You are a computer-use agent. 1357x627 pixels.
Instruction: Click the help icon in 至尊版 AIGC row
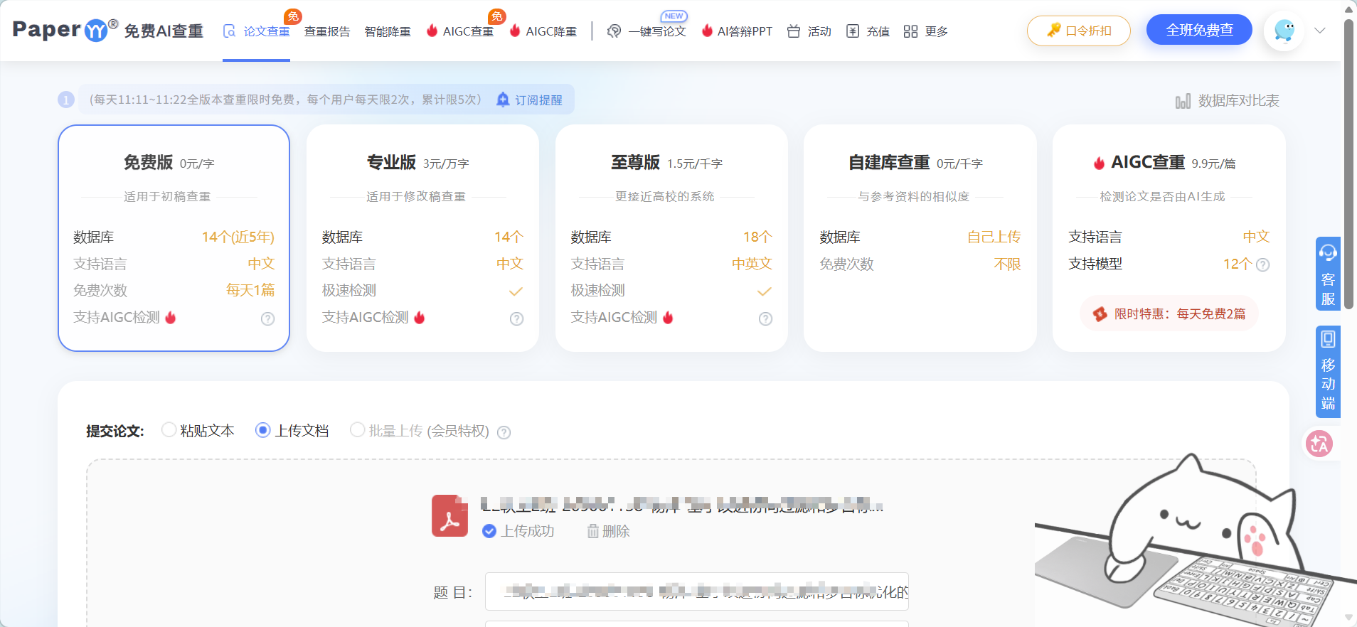[x=765, y=318]
